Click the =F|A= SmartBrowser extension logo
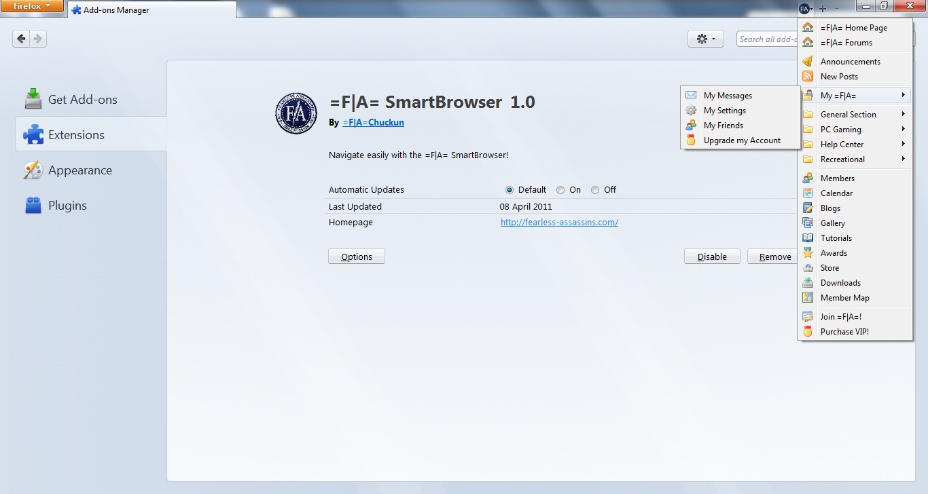This screenshot has width=928, height=494. click(296, 113)
